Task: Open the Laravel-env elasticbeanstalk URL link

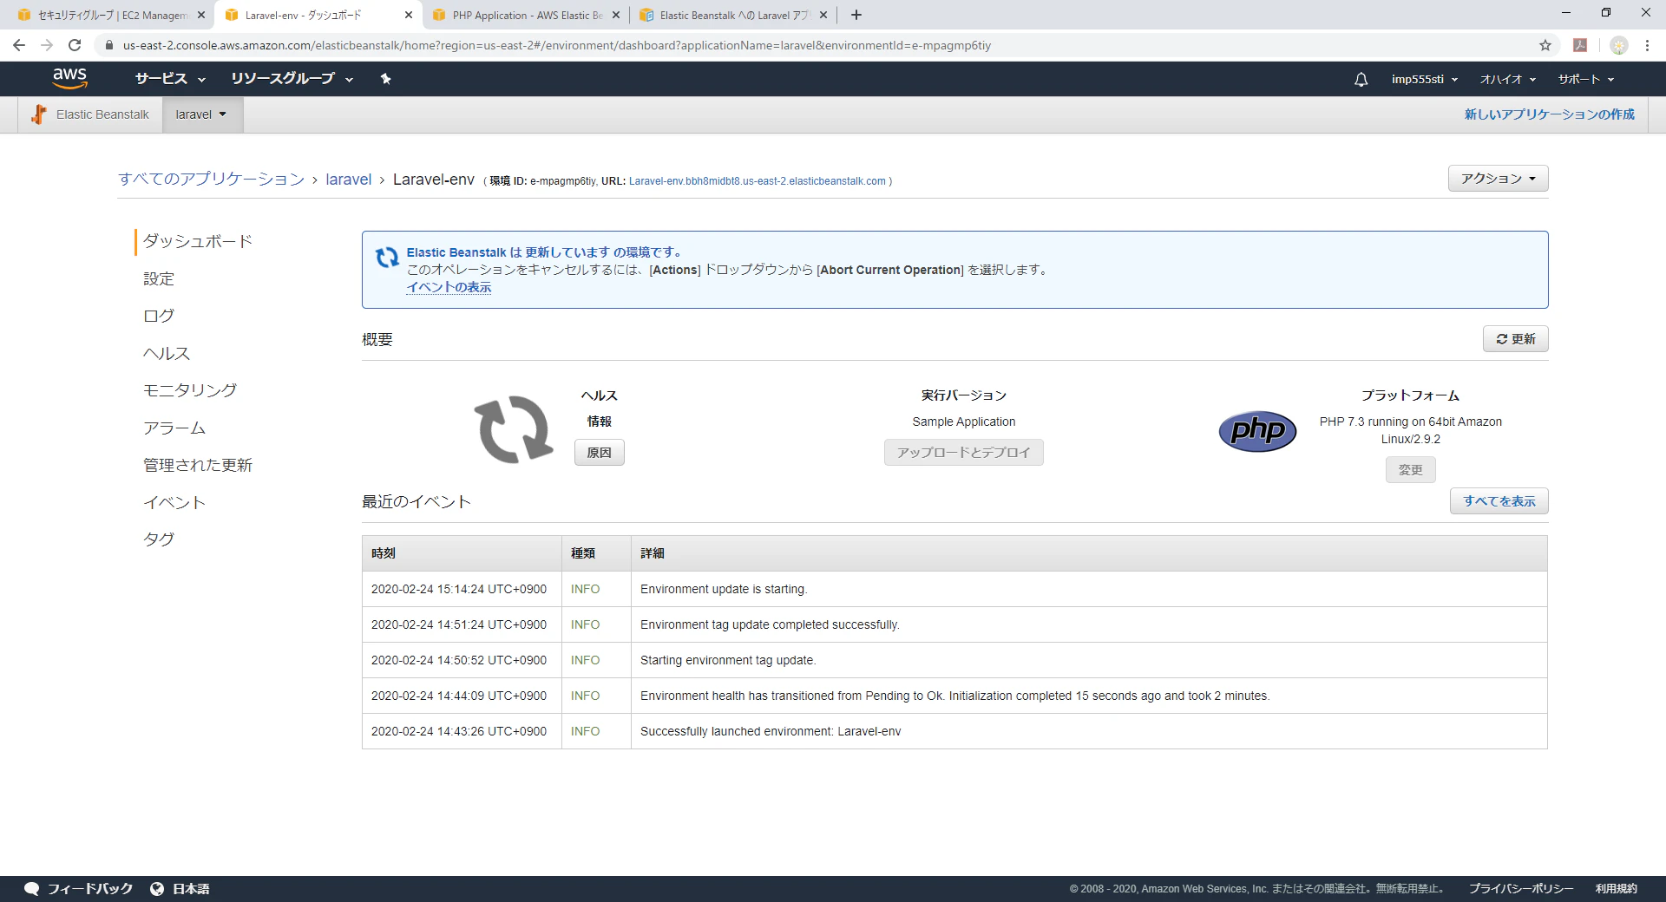Action: [x=758, y=181]
